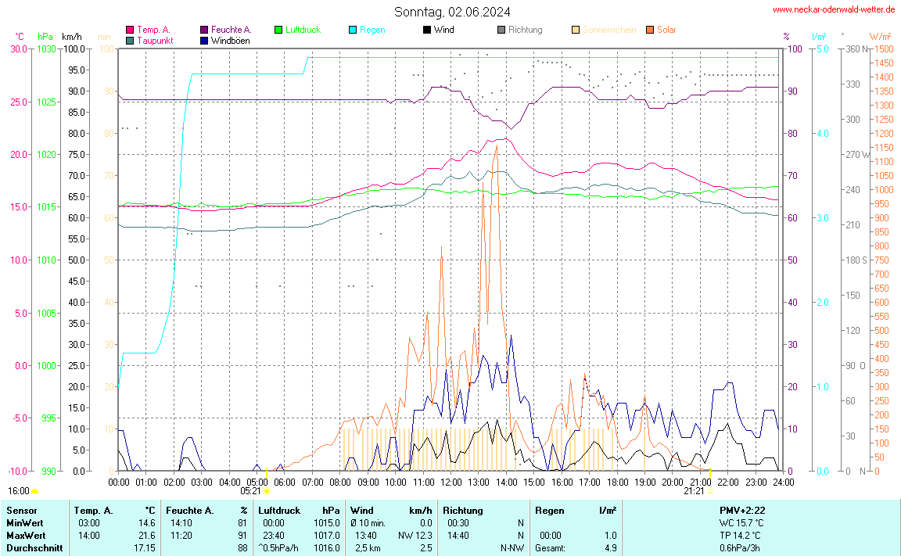This screenshot has height=556, width=901.
Task: Click the orange Solar legend square
Action: [650, 30]
